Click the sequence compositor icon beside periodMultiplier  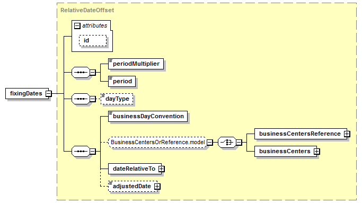tap(81, 73)
